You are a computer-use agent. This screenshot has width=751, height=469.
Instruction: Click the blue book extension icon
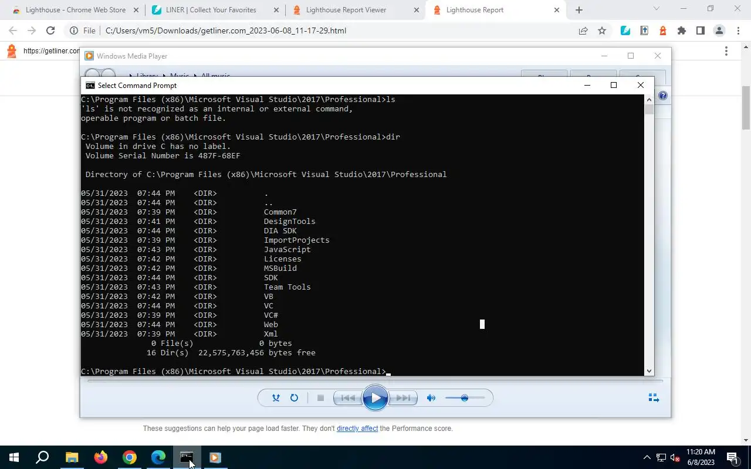[x=644, y=30]
